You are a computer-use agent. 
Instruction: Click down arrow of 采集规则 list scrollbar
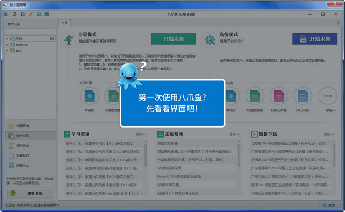coord(239,193)
